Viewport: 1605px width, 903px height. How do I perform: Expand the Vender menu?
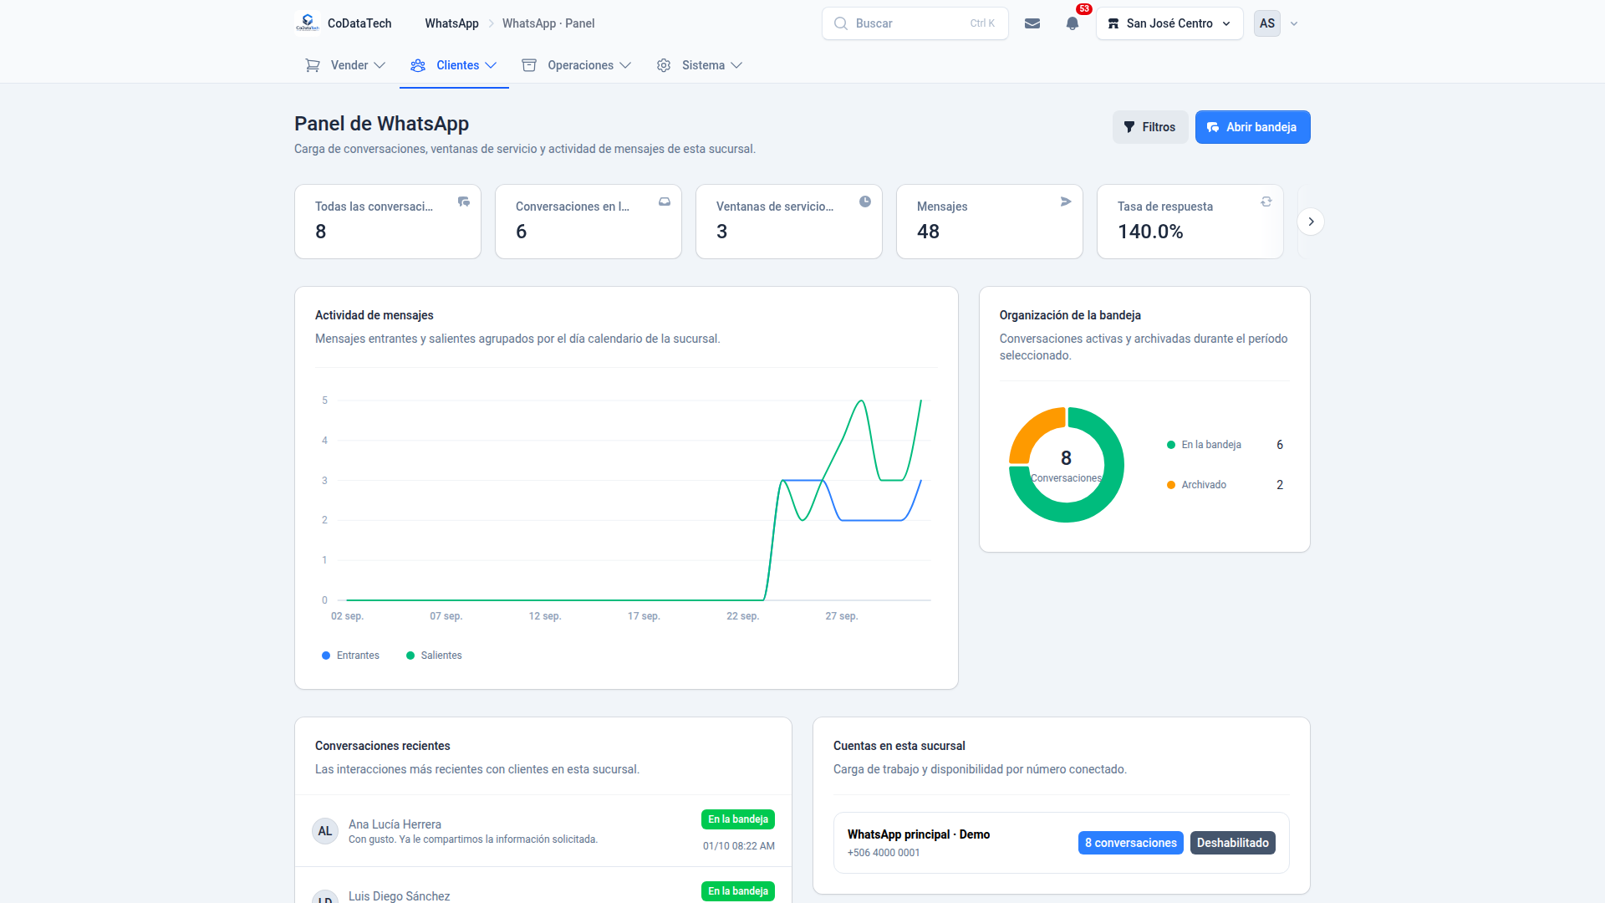(345, 65)
